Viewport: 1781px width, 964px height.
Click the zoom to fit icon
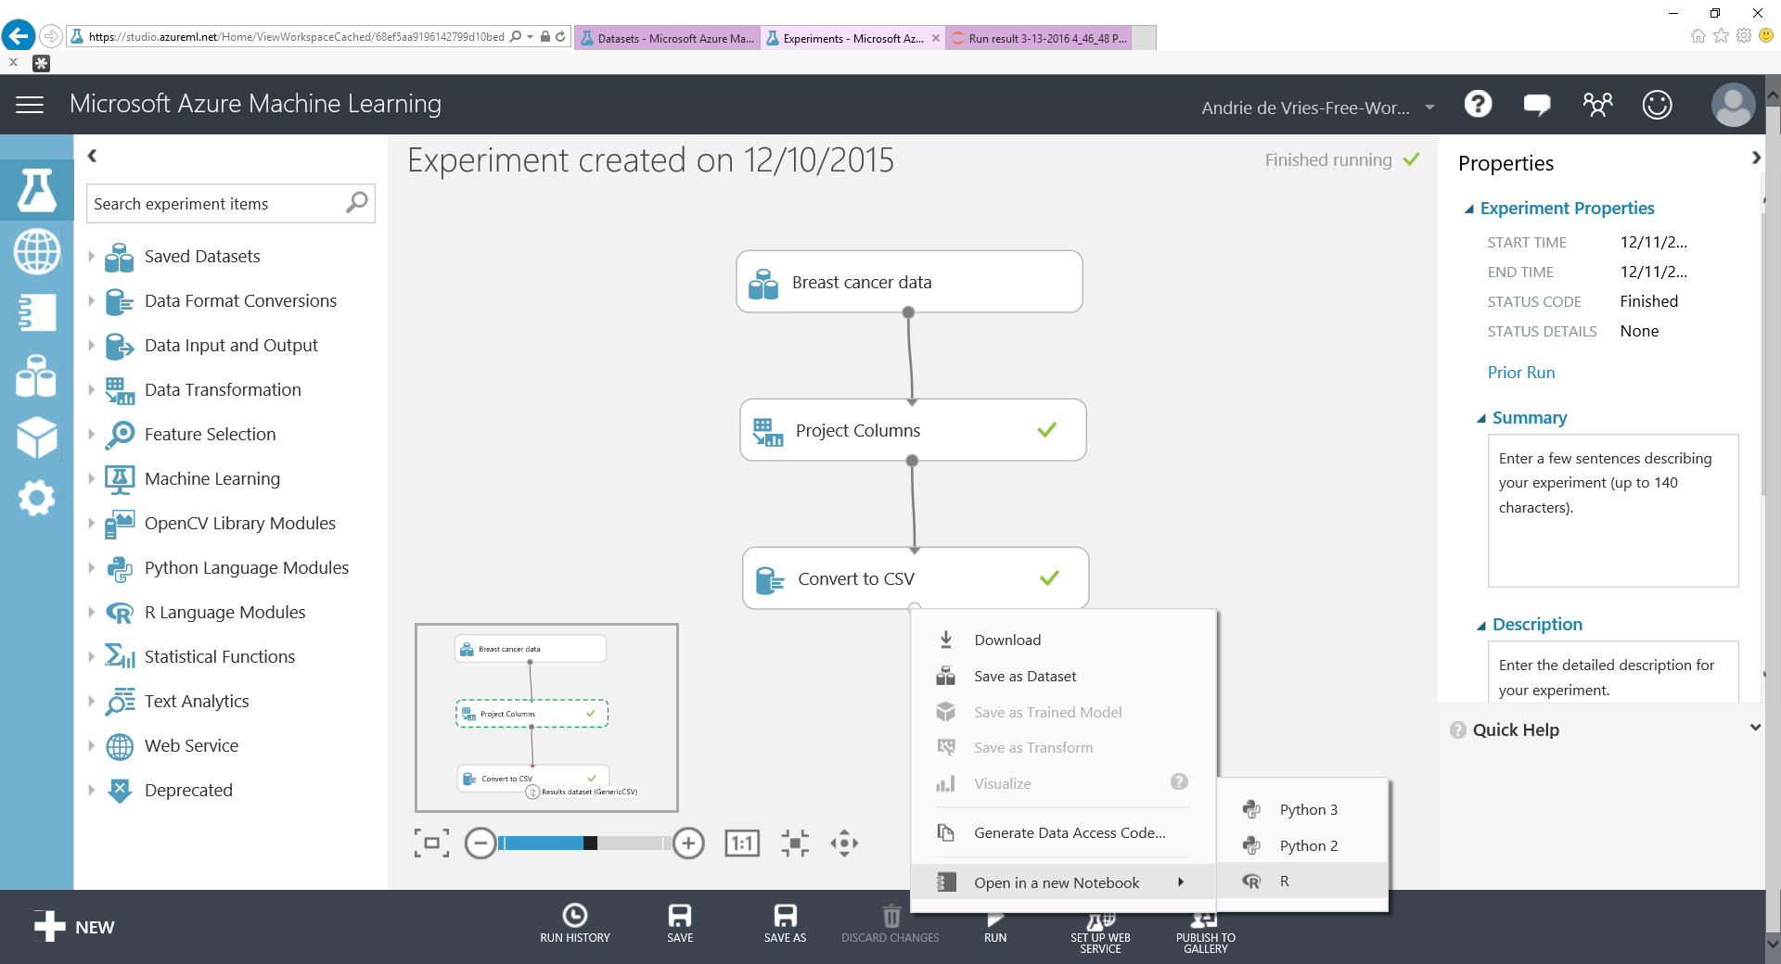click(795, 843)
